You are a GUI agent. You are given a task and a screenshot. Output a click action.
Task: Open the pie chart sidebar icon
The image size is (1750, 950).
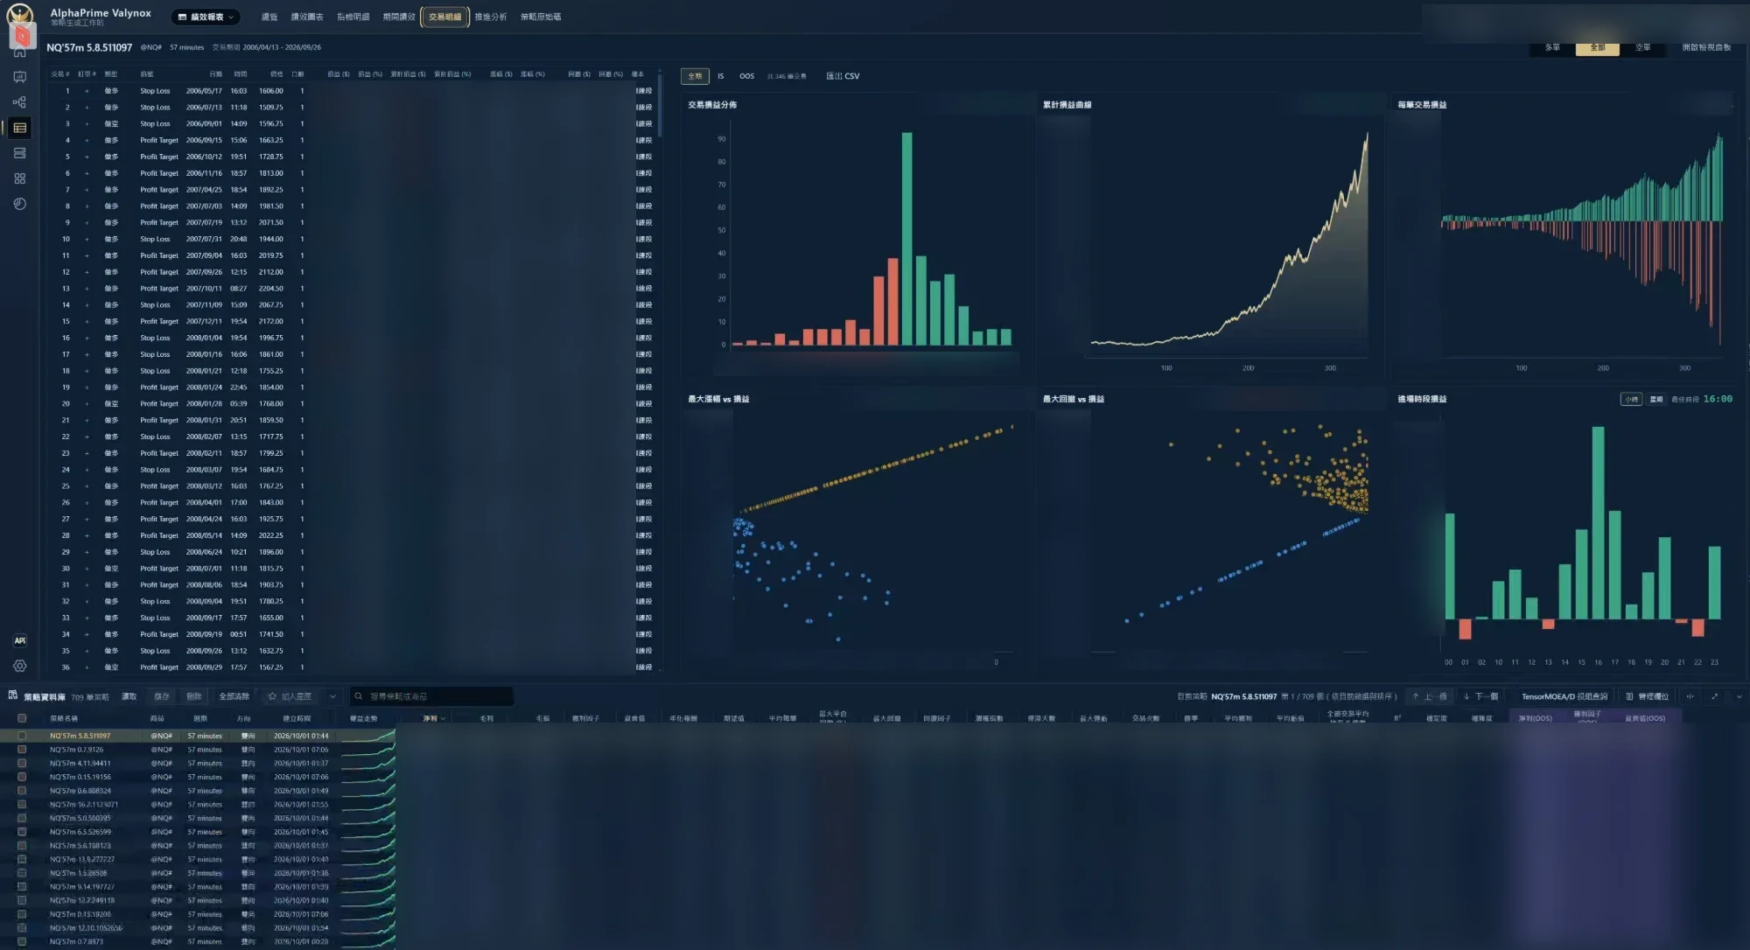[x=19, y=204]
